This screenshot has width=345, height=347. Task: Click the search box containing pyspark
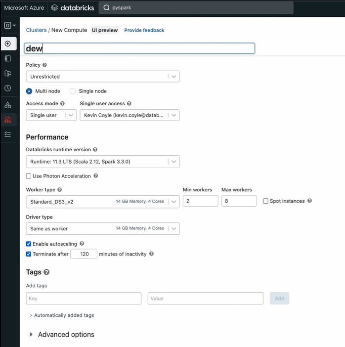tap(196, 8)
